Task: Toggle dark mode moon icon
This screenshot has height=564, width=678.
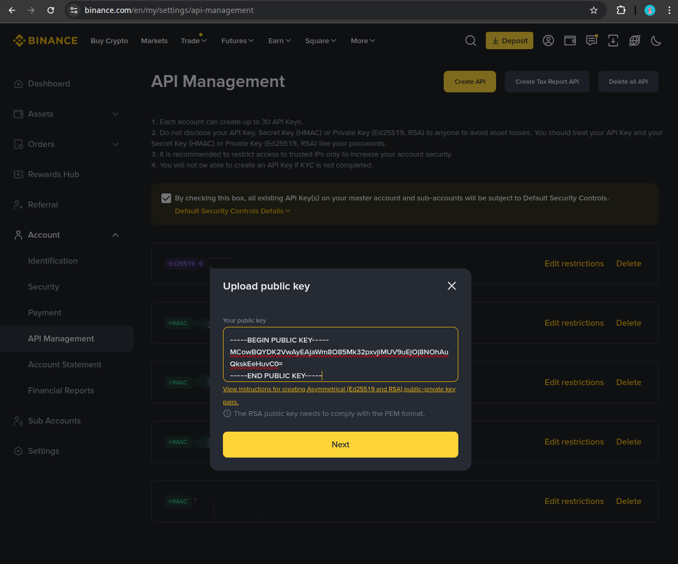Action: (656, 41)
